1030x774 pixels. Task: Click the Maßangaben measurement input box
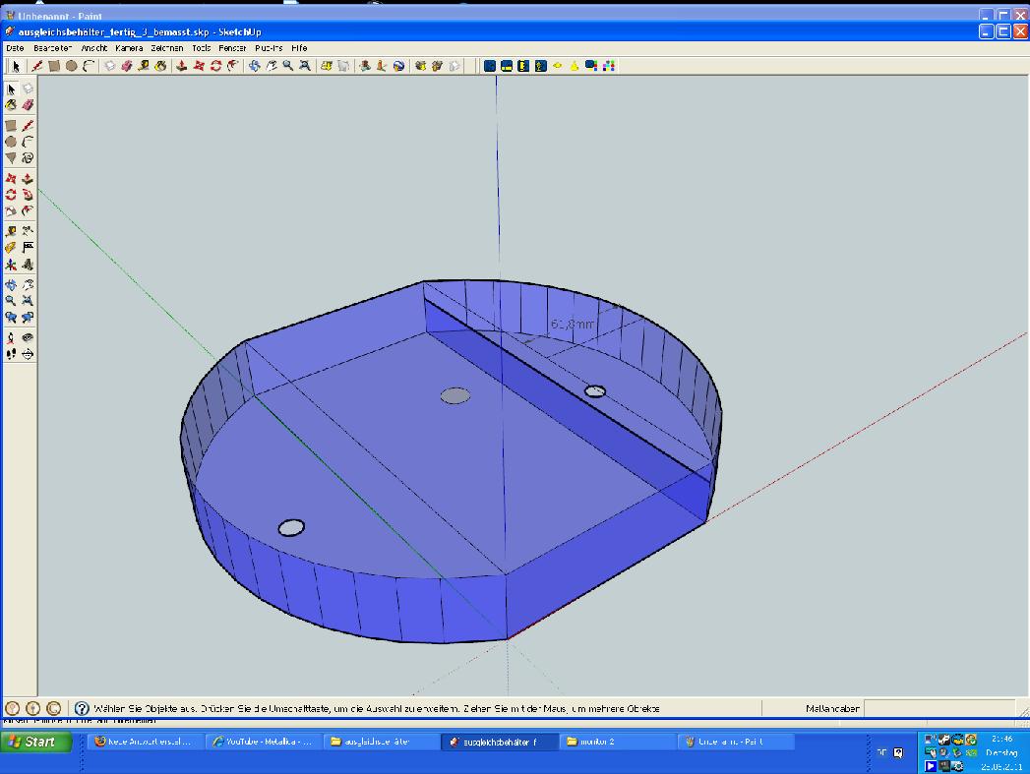tap(939, 708)
